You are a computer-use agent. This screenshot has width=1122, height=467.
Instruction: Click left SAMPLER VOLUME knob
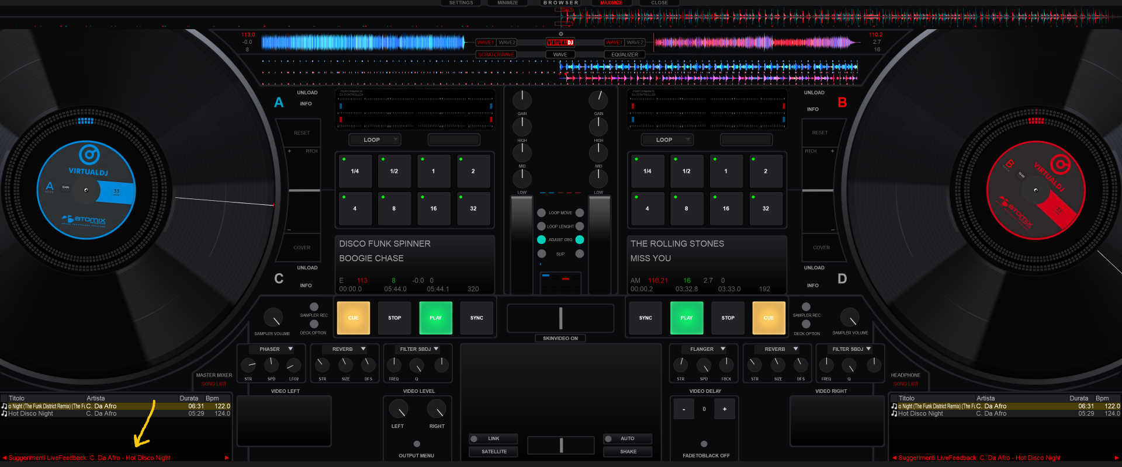(273, 318)
